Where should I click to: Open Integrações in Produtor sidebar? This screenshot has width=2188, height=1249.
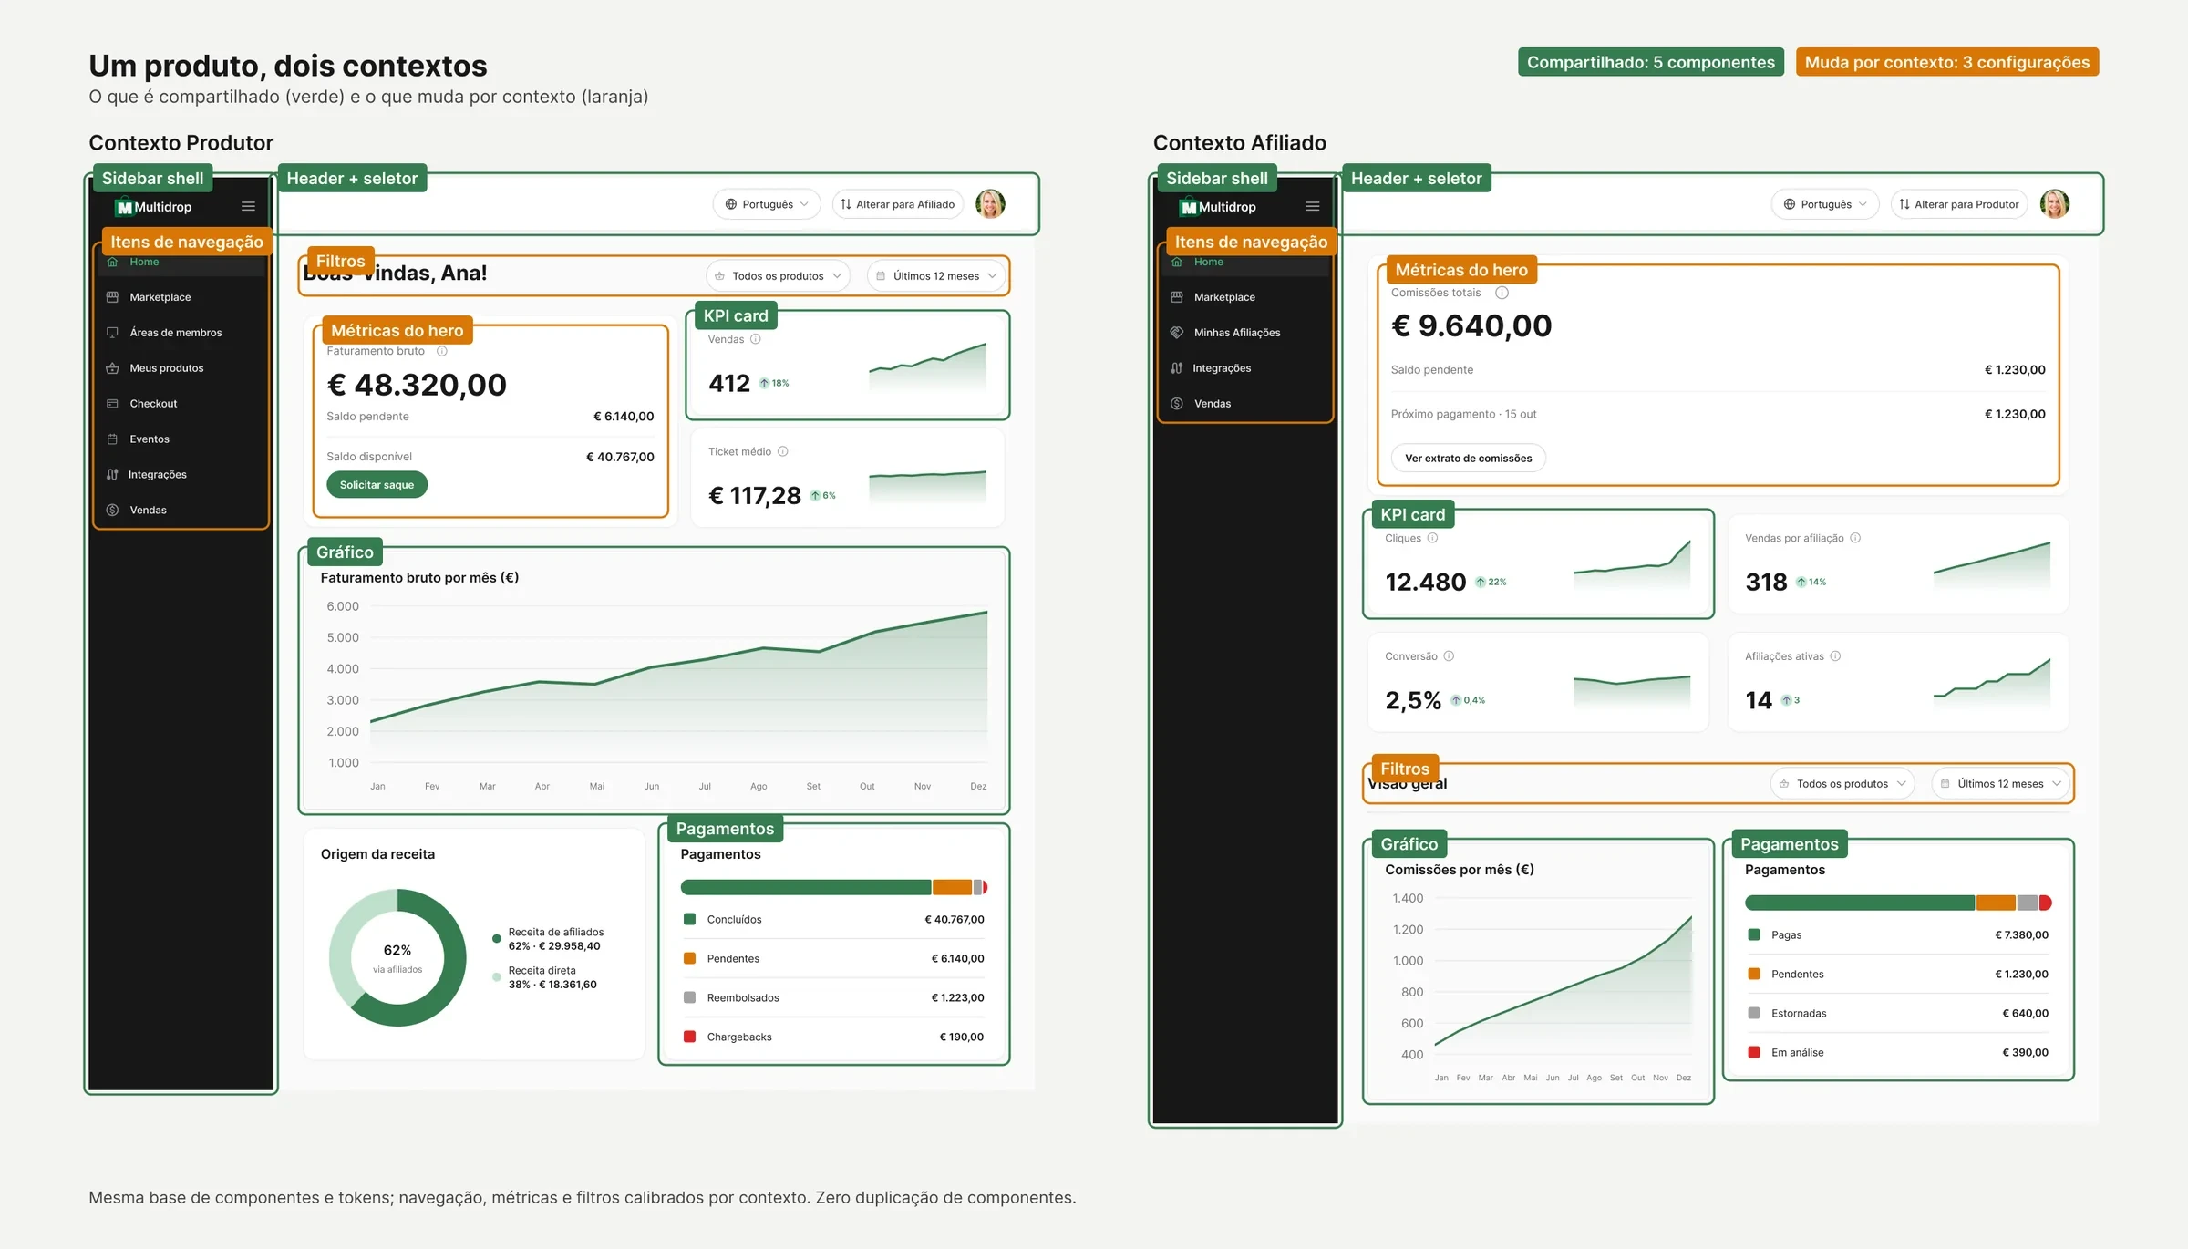pyautogui.click(x=181, y=475)
